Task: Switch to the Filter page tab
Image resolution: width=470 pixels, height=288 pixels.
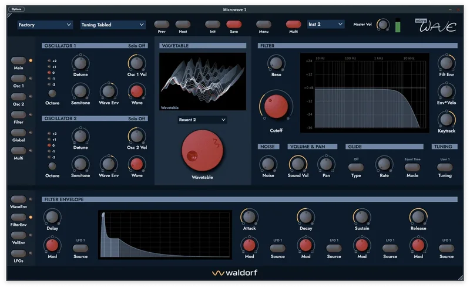Action: pyautogui.click(x=18, y=114)
